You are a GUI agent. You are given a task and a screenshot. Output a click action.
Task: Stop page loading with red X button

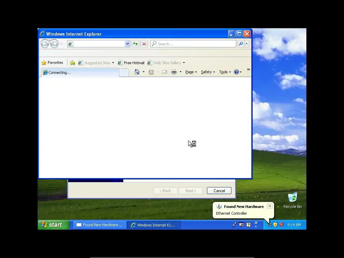click(x=144, y=44)
